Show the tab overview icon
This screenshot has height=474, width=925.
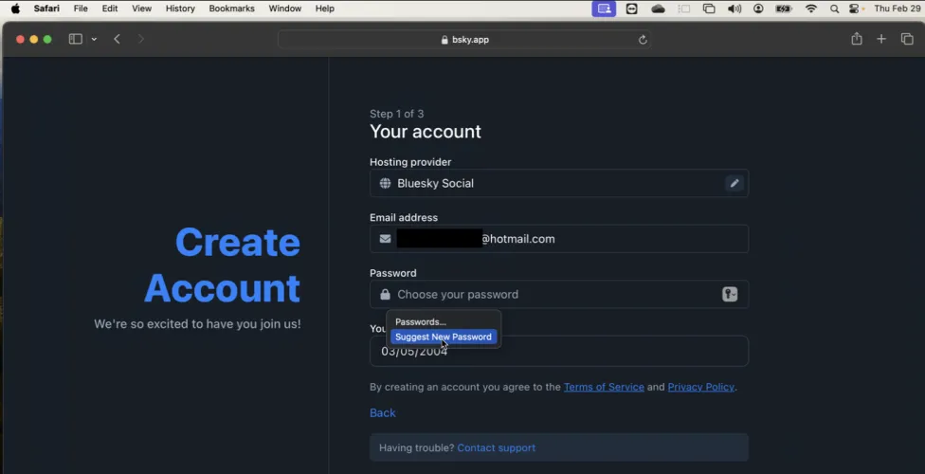[907, 39]
